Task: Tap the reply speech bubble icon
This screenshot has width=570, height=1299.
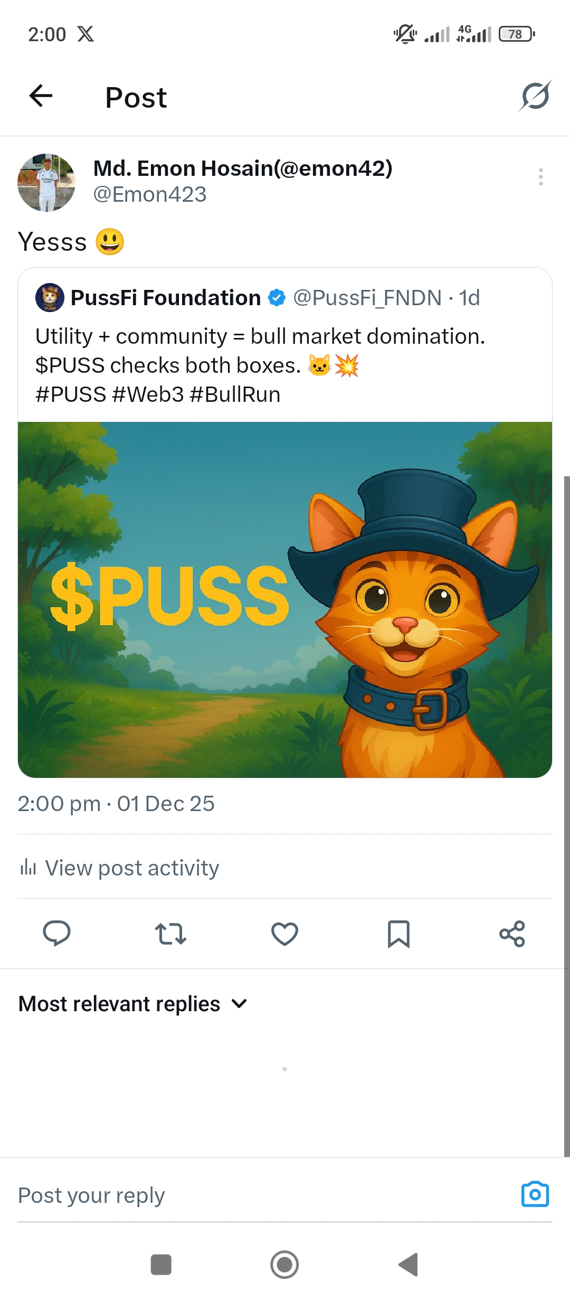Action: [56, 933]
